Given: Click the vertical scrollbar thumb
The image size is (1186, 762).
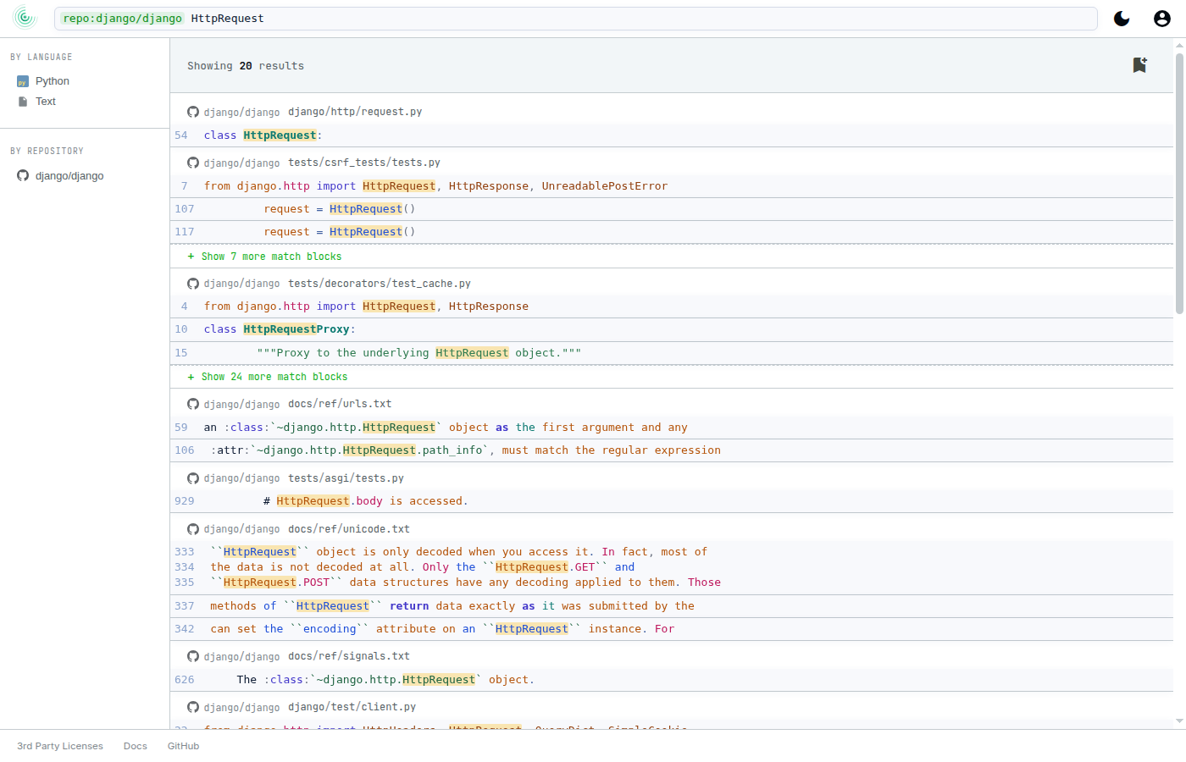Looking at the screenshot, I should [1179, 184].
